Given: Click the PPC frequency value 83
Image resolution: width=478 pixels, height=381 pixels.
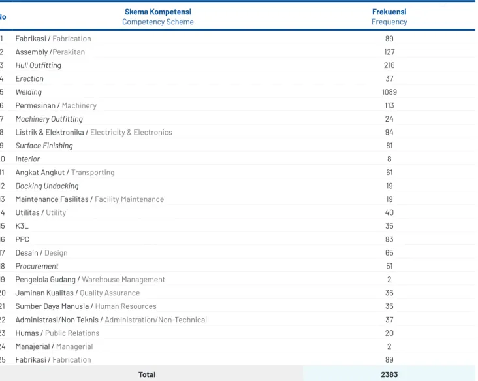Looking at the screenshot, I should coord(389,239).
